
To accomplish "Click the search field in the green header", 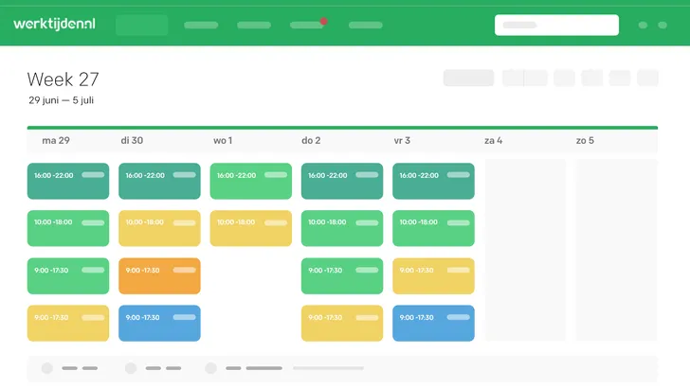I will [x=556, y=25].
